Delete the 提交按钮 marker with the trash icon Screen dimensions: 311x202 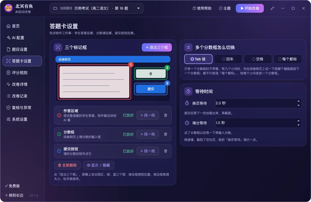[x=166, y=151]
